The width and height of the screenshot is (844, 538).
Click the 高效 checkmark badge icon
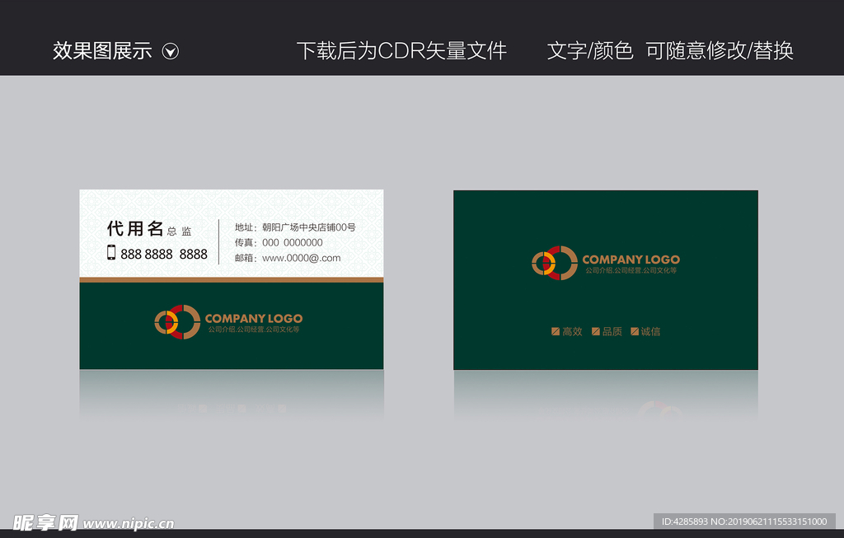556,332
